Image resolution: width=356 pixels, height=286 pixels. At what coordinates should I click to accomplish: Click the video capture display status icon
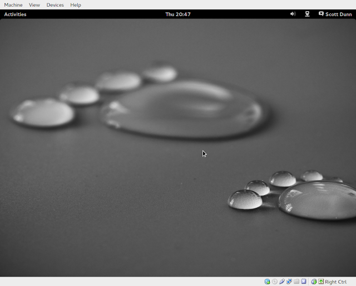304,282
